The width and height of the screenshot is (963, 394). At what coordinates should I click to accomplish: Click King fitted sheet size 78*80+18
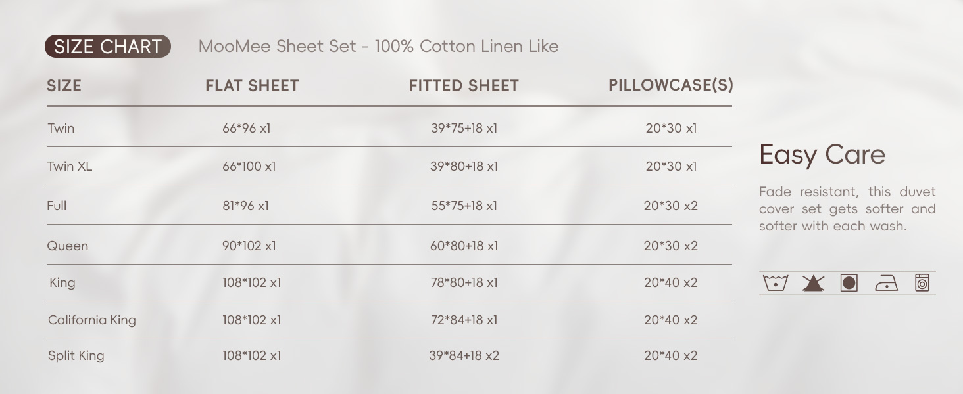[464, 282]
